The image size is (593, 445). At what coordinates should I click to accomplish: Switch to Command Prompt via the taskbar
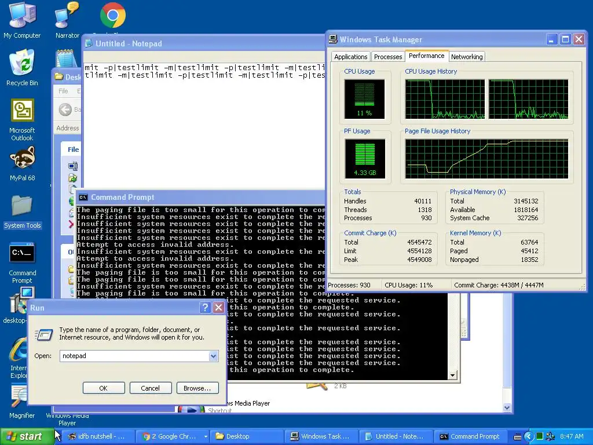(x=471, y=436)
